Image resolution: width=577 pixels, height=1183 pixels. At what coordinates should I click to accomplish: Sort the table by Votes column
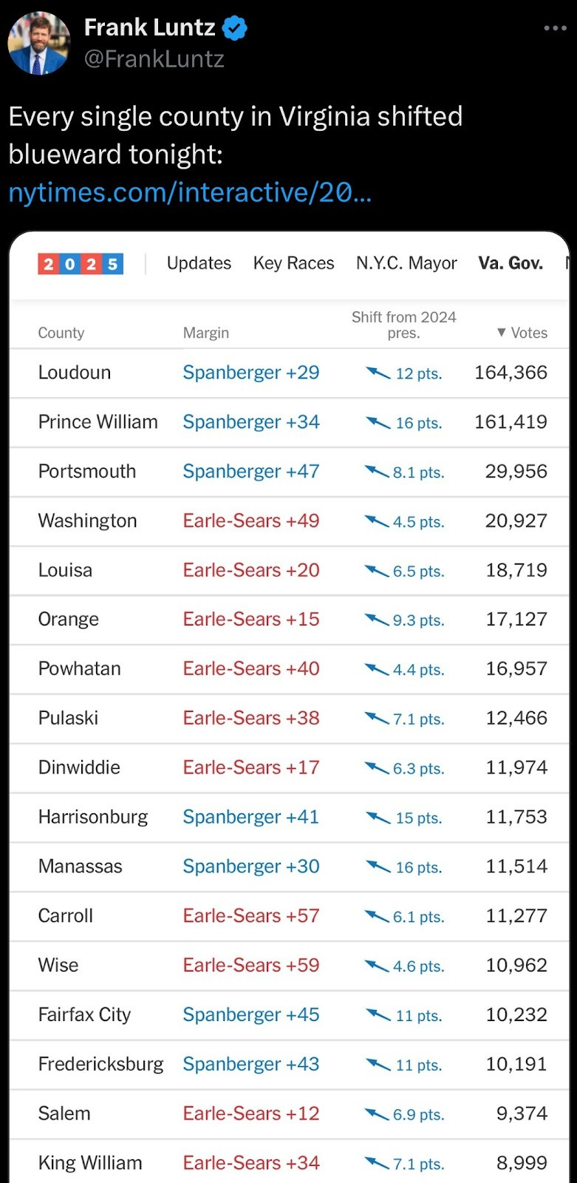coord(522,333)
